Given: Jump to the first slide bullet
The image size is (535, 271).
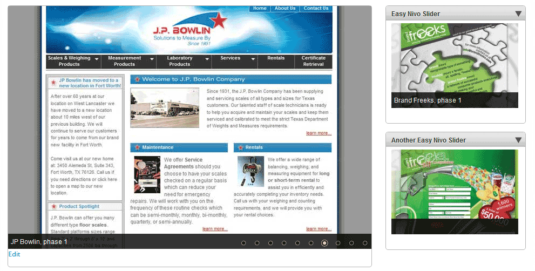Looking at the screenshot, I should (243, 243).
